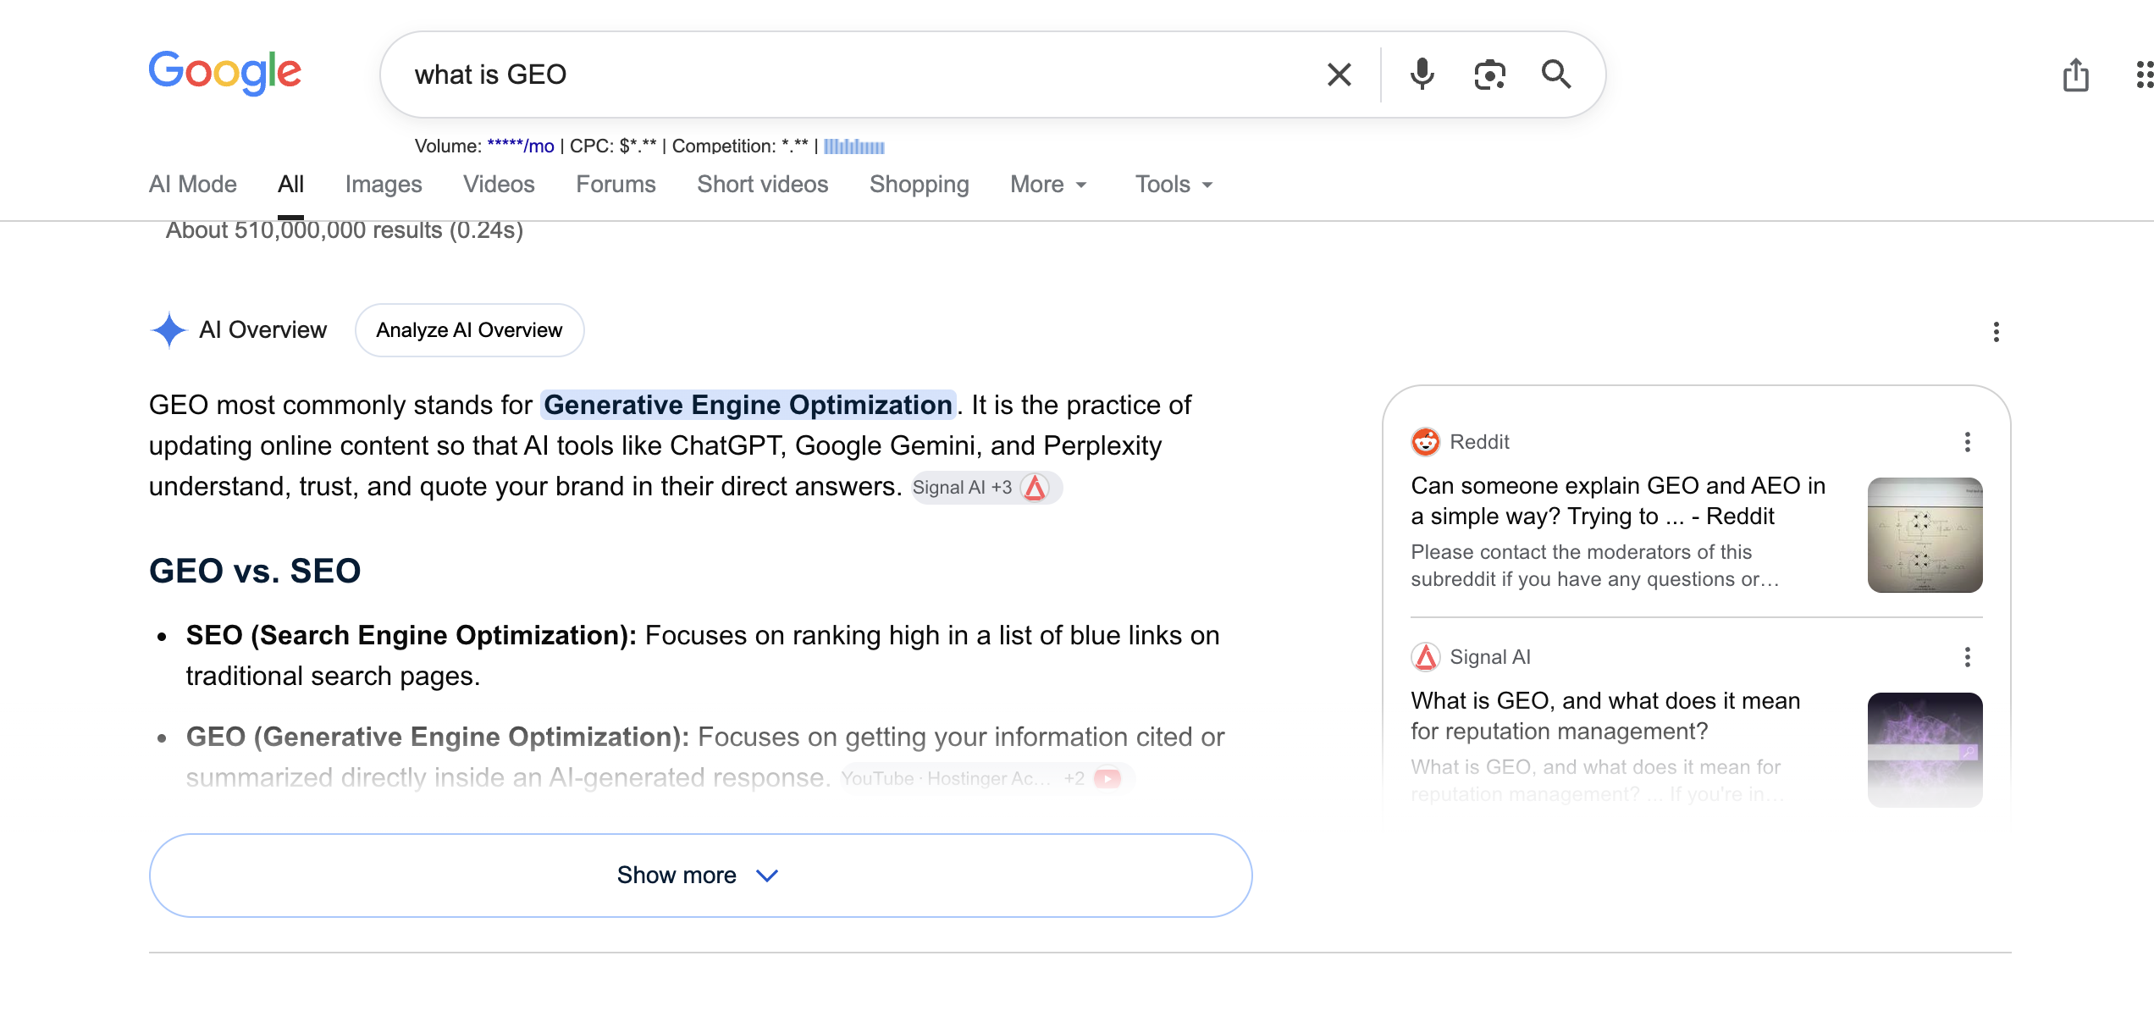Open Google Lens image search icon
This screenshot has height=1011, width=2154.
point(1489,75)
